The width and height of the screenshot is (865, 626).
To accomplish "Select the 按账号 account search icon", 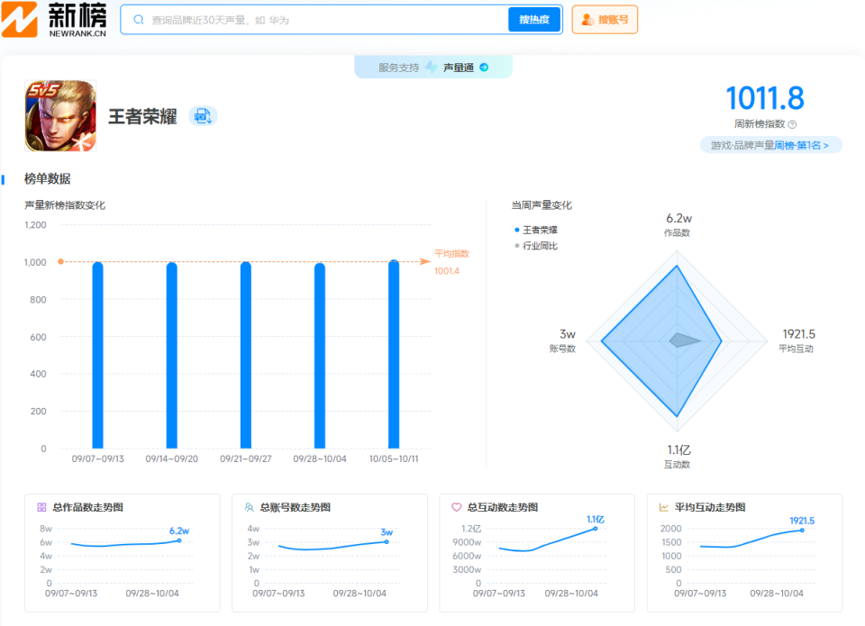I will tap(587, 19).
